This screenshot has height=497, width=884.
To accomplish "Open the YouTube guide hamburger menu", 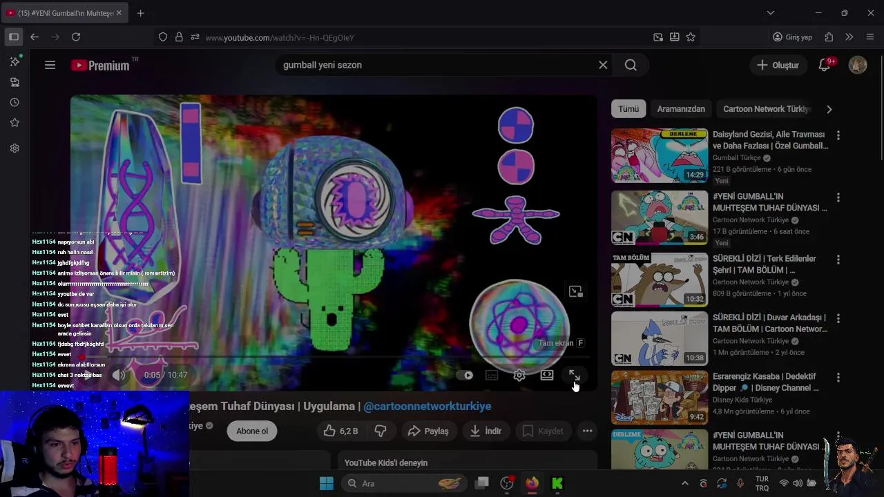I will 50,65.
